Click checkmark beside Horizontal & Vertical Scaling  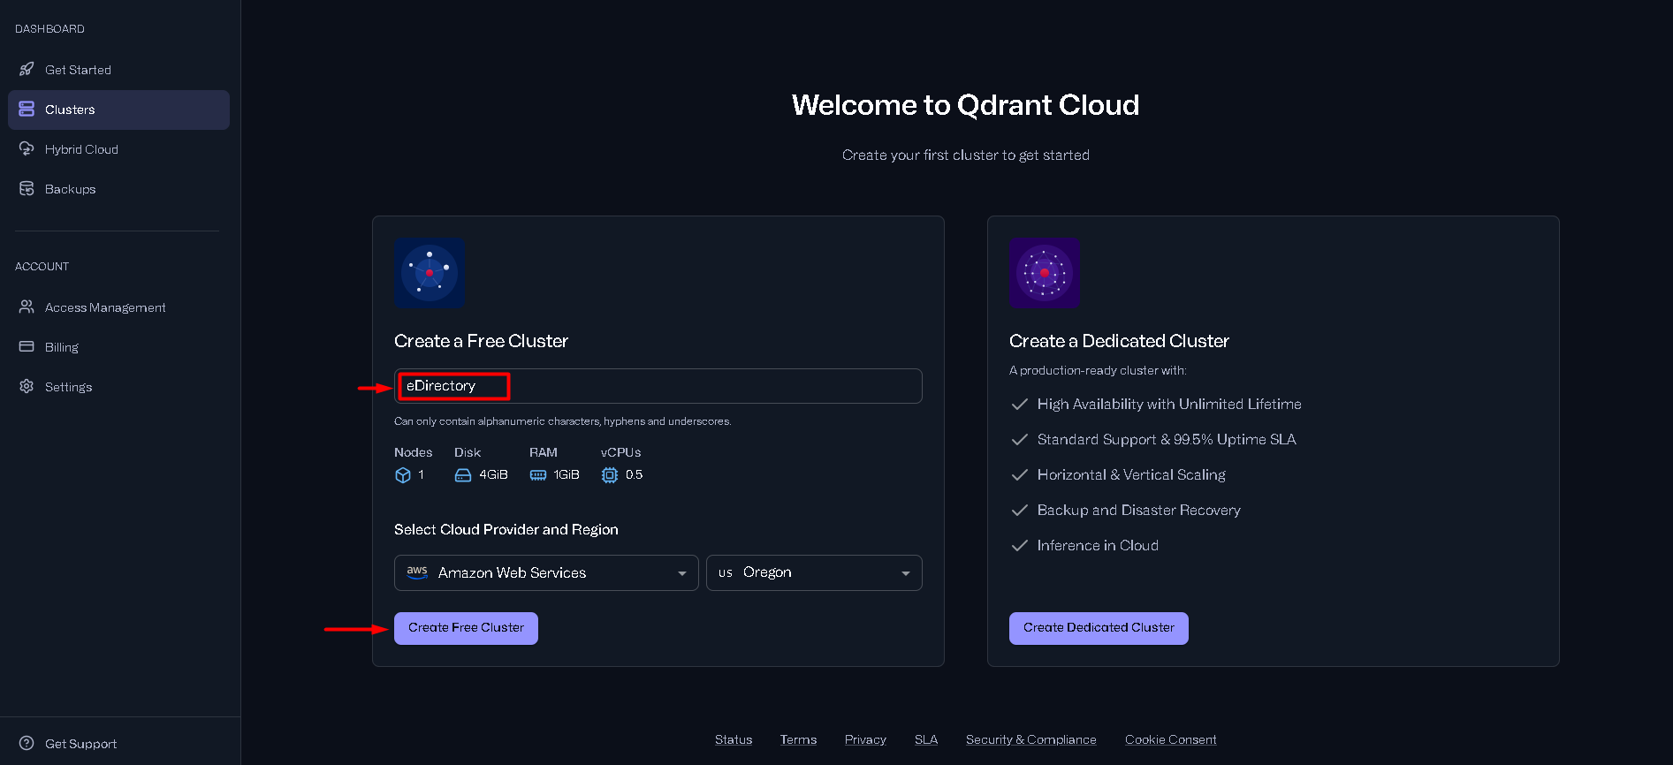1019,474
